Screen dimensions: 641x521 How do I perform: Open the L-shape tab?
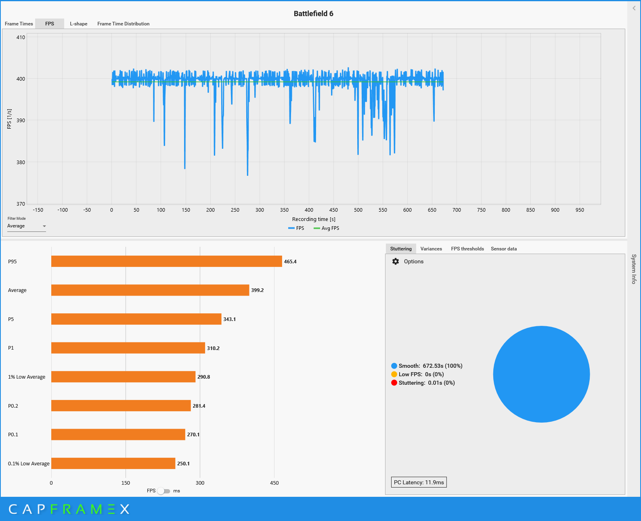pos(78,24)
